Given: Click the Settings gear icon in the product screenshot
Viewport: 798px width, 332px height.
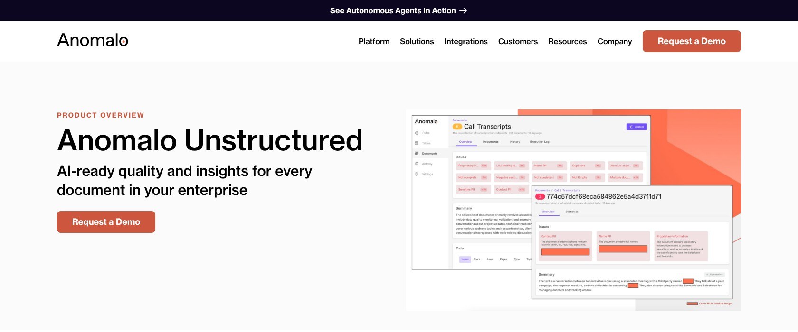Looking at the screenshot, I should point(417,174).
